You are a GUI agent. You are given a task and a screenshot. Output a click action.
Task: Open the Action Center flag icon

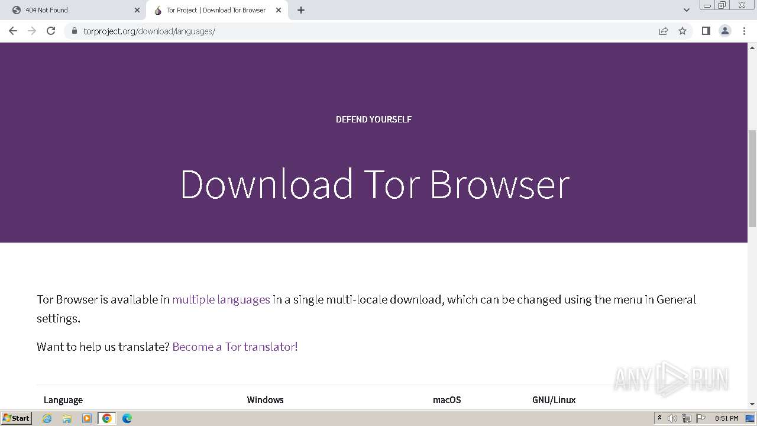701,418
